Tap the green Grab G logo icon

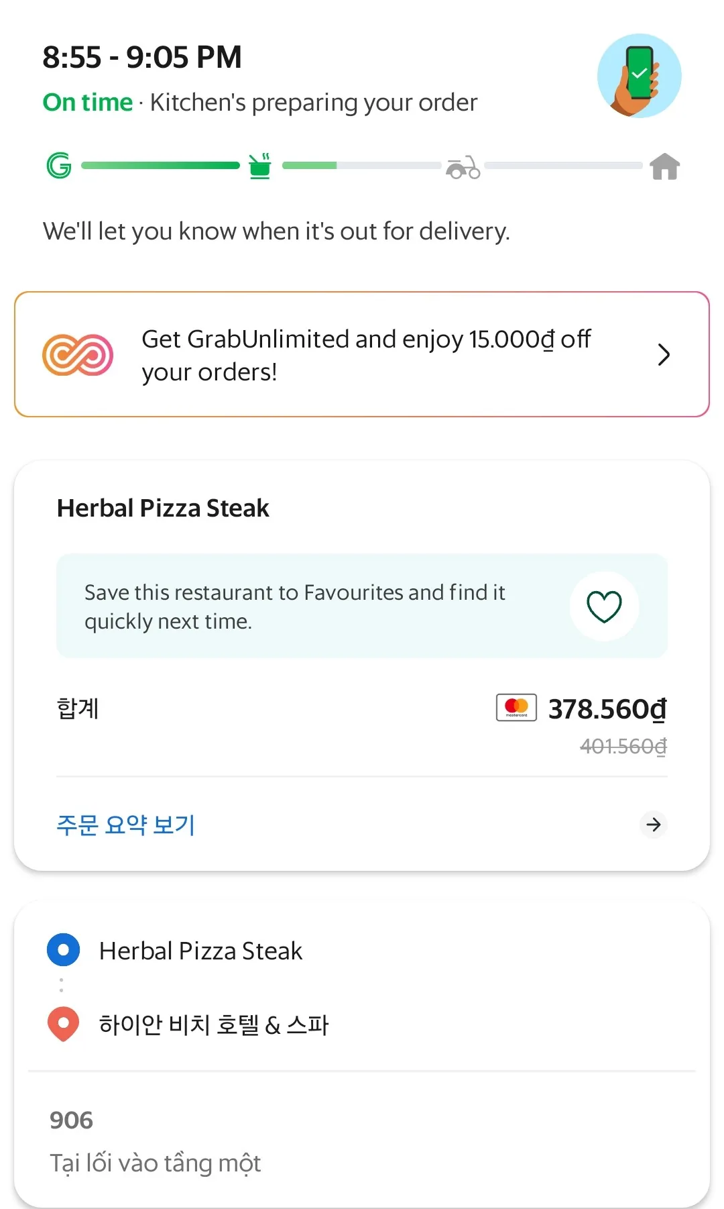tap(59, 166)
